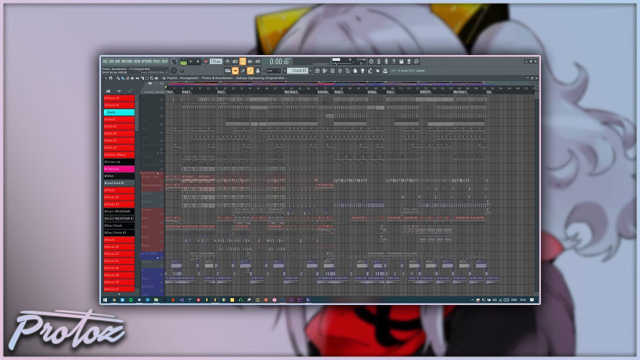Select the playlist delete tool
Viewport: 640px width, 360px height.
[127, 78]
